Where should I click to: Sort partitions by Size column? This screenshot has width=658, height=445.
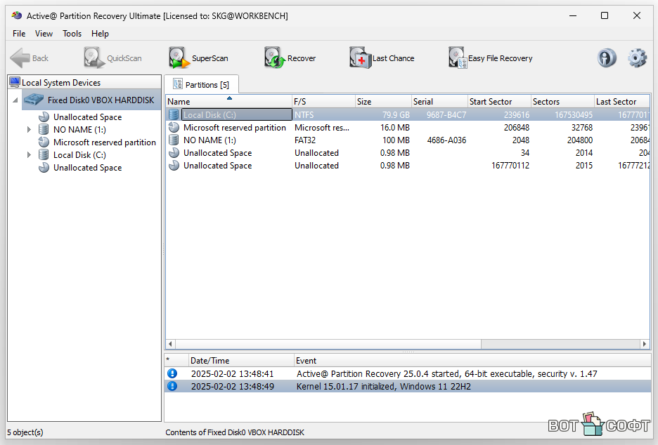383,101
